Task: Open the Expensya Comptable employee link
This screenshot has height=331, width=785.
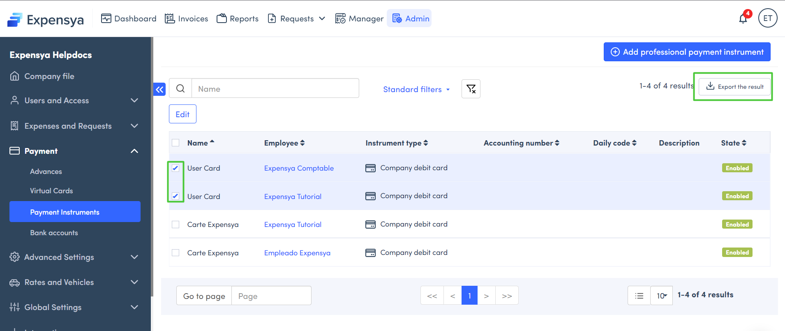Action: pyautogui.click(x=299, y=168)
